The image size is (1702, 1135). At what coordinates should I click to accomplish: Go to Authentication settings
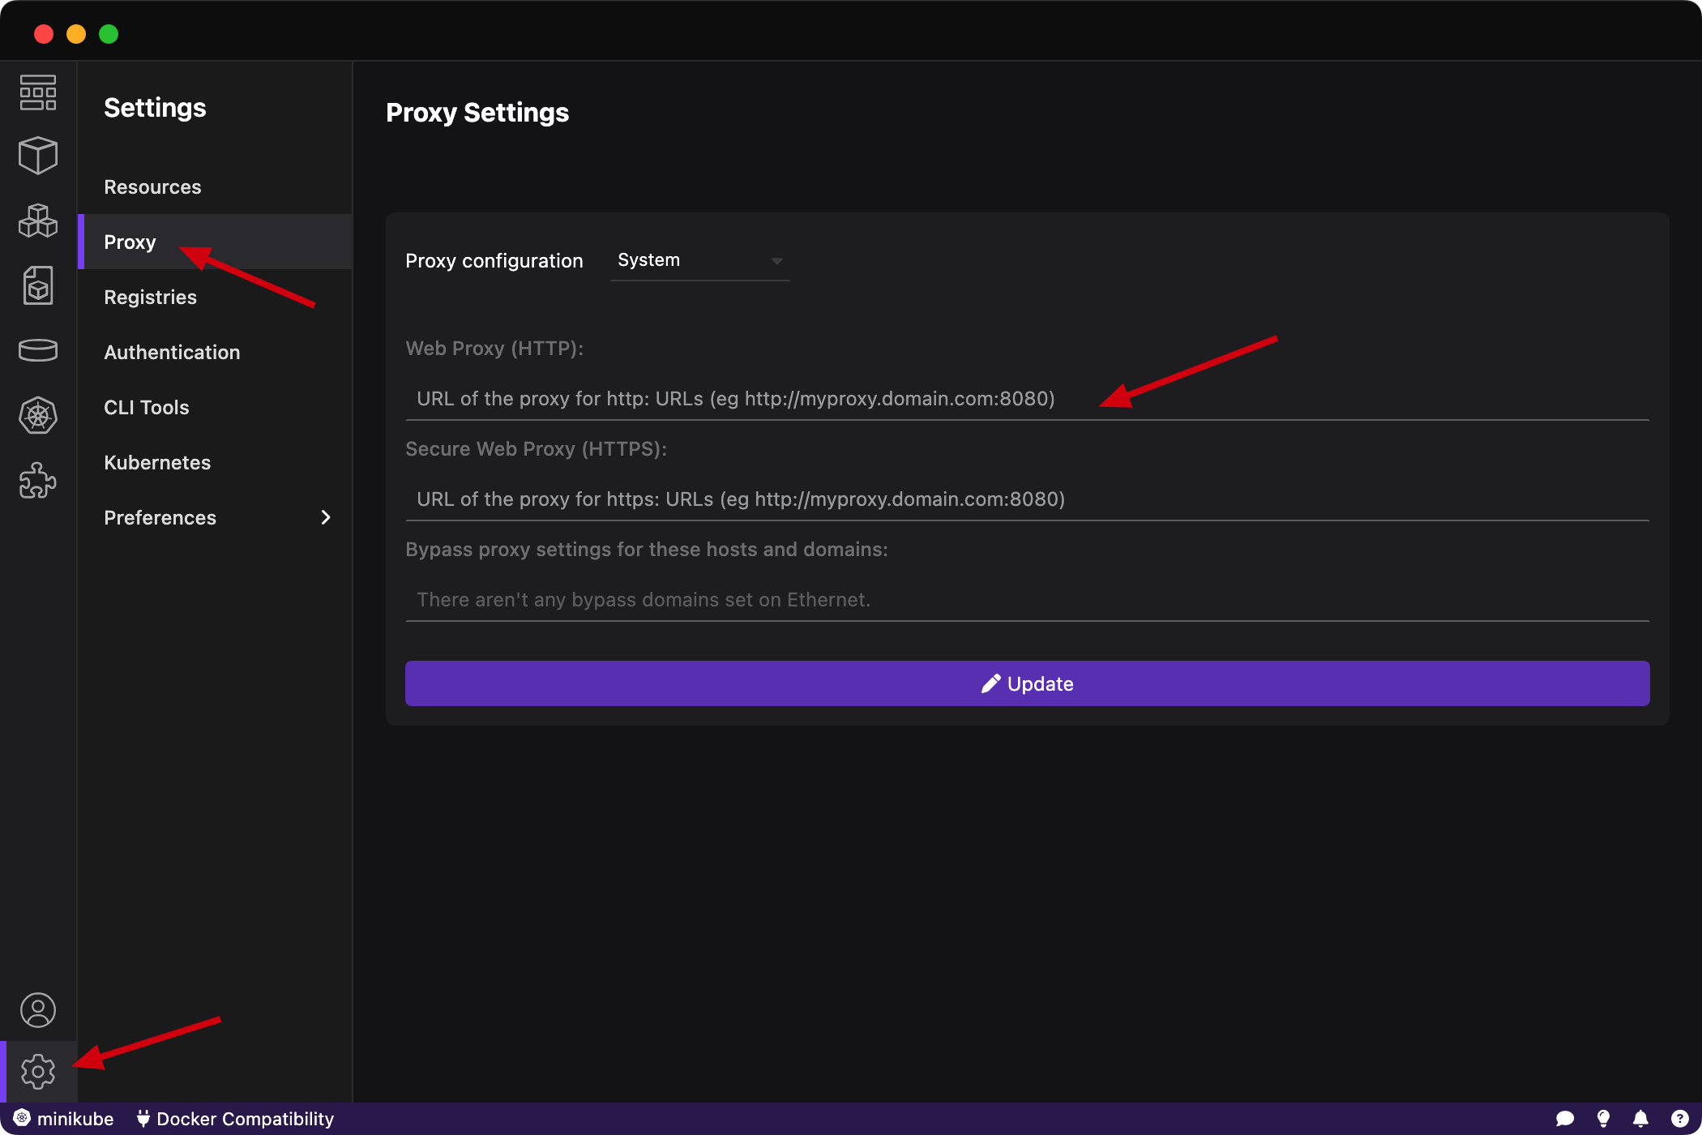point(172,353)
